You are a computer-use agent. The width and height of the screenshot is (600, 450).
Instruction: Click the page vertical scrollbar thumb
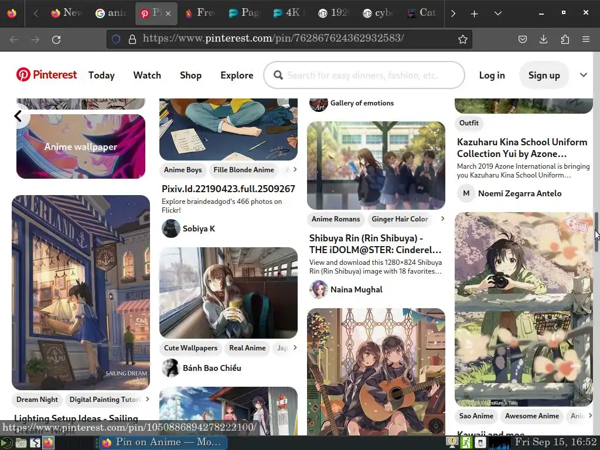[x=596, y=232]
